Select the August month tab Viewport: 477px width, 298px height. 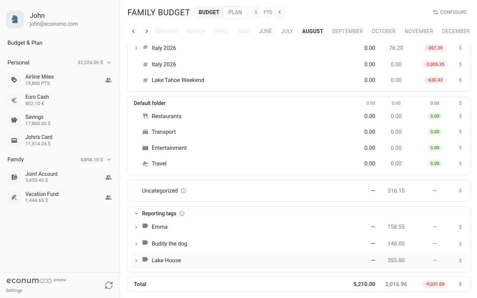click(x=313, y=31)
